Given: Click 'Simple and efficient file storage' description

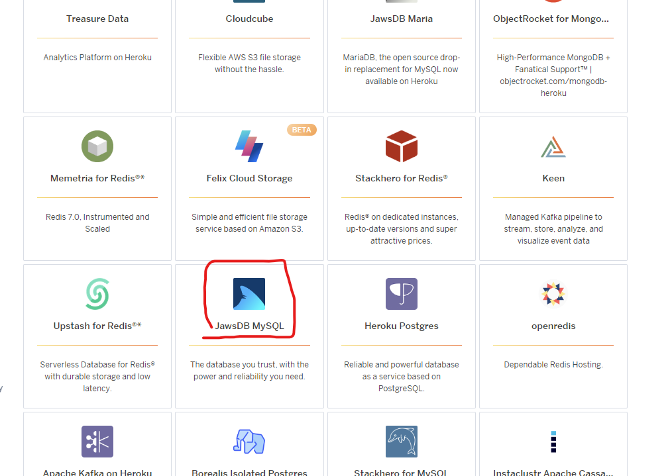Looking at the screenshot, I should (249, 223).
